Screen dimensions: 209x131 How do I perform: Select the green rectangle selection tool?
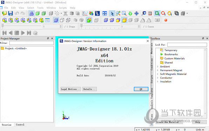pos(157,13)
